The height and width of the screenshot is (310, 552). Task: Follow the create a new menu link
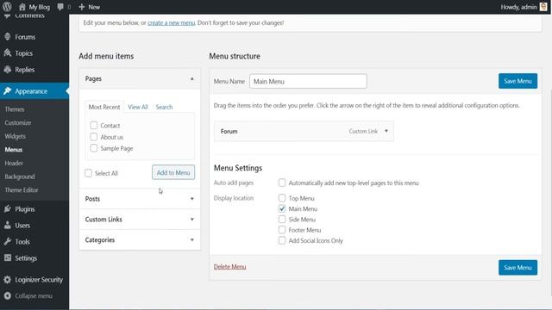coord(171,23)
